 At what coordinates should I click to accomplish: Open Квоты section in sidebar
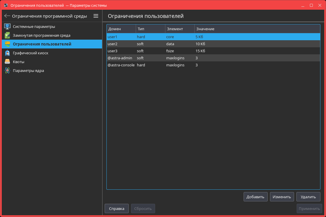(x=18, y=62)
